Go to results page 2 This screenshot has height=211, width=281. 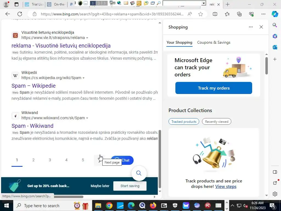click(33, 160)
